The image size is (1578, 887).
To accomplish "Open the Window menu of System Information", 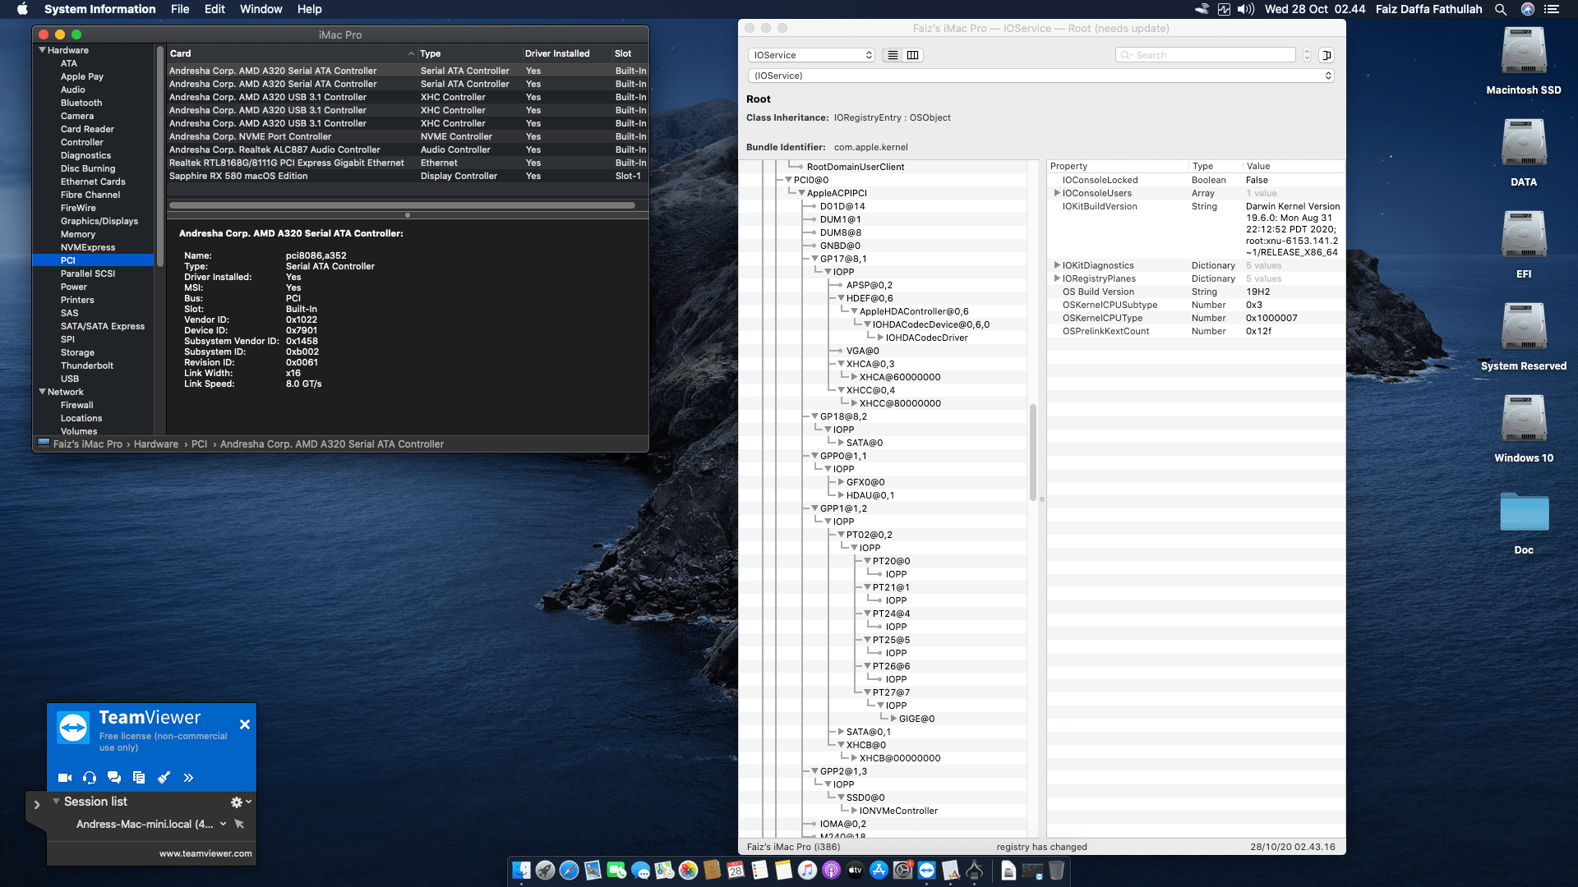I will [x=261, y=9].
